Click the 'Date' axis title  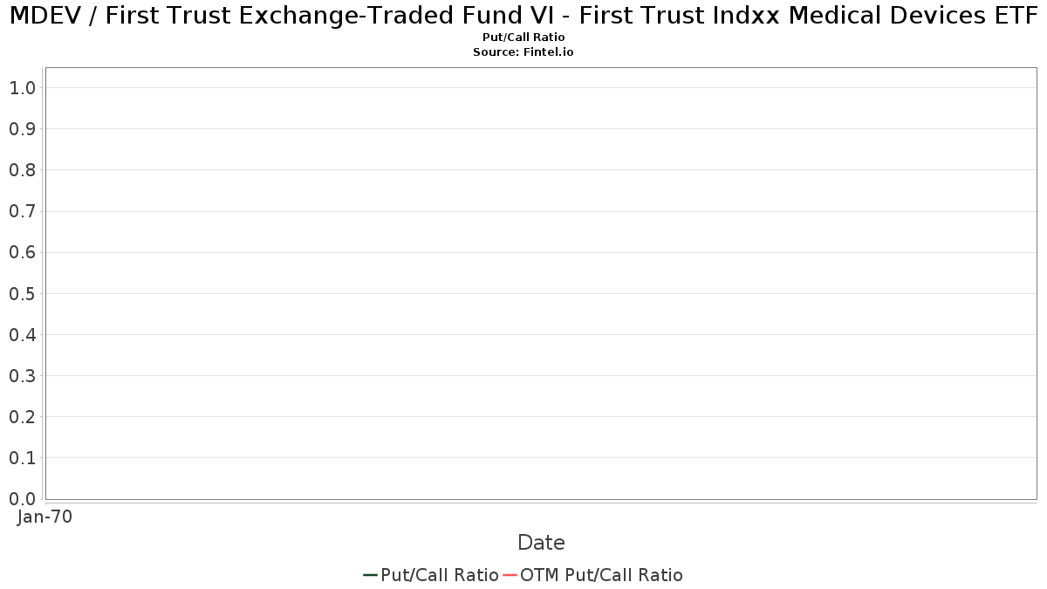pos(541,543)
